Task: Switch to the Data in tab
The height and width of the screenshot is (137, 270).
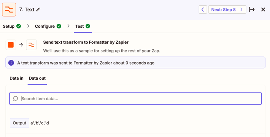Action: pos(16,78)
